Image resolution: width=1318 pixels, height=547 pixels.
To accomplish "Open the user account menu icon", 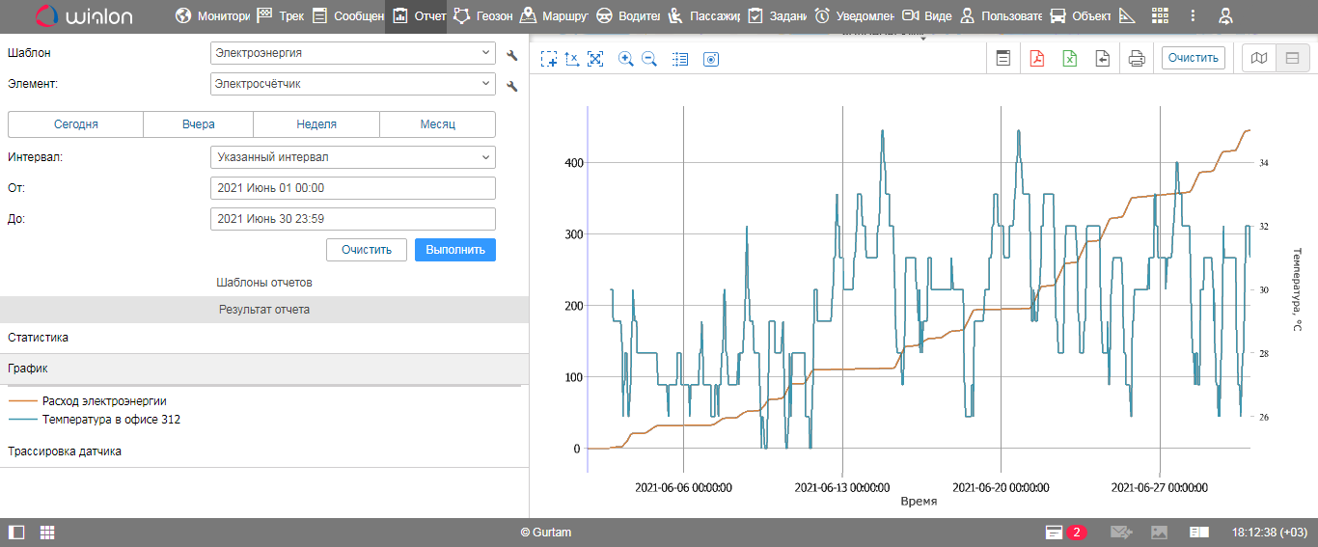I will pyautogui.click(x=1225, y=16).
